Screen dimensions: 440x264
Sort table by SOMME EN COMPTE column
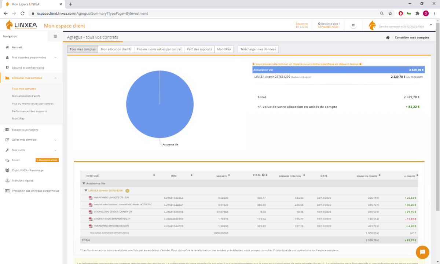(x=379, y=176)
